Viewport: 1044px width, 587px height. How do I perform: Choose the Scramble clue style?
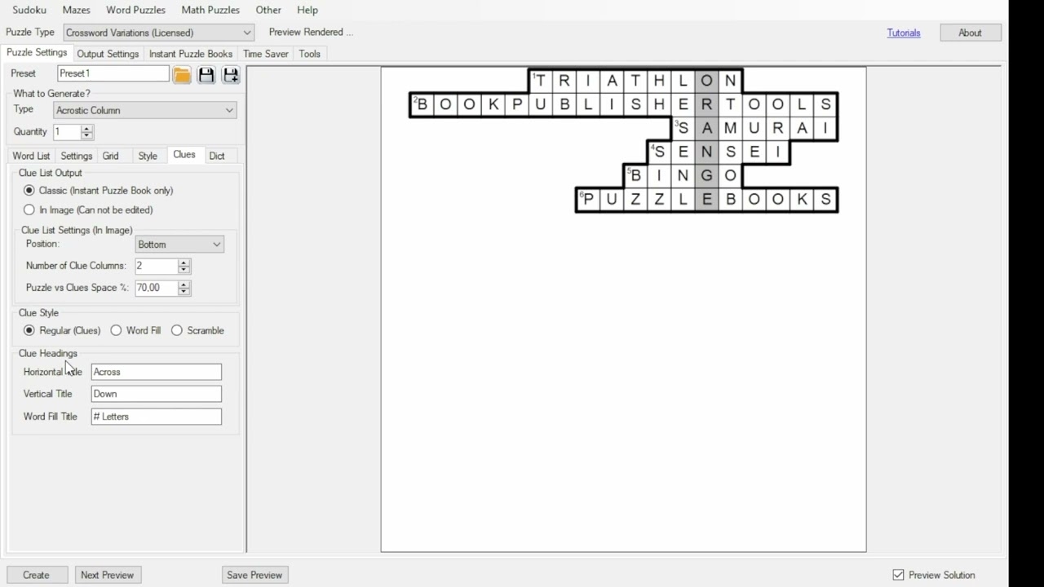(x=177, y=330)
